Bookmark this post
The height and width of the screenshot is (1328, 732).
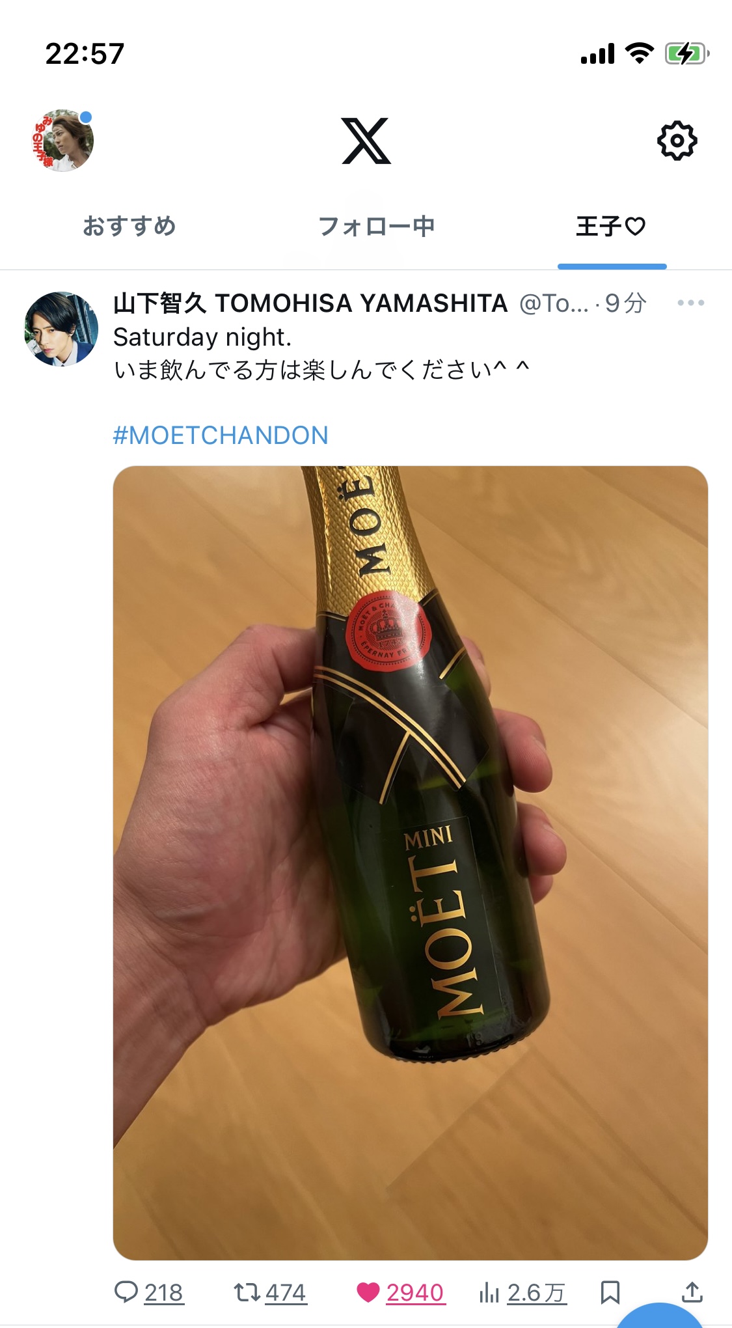coord(610,1292)
